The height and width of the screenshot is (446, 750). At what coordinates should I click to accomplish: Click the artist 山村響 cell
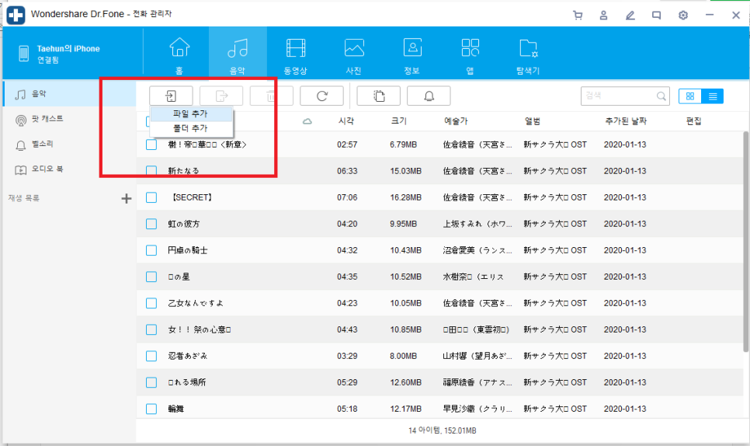pos(477,356)
